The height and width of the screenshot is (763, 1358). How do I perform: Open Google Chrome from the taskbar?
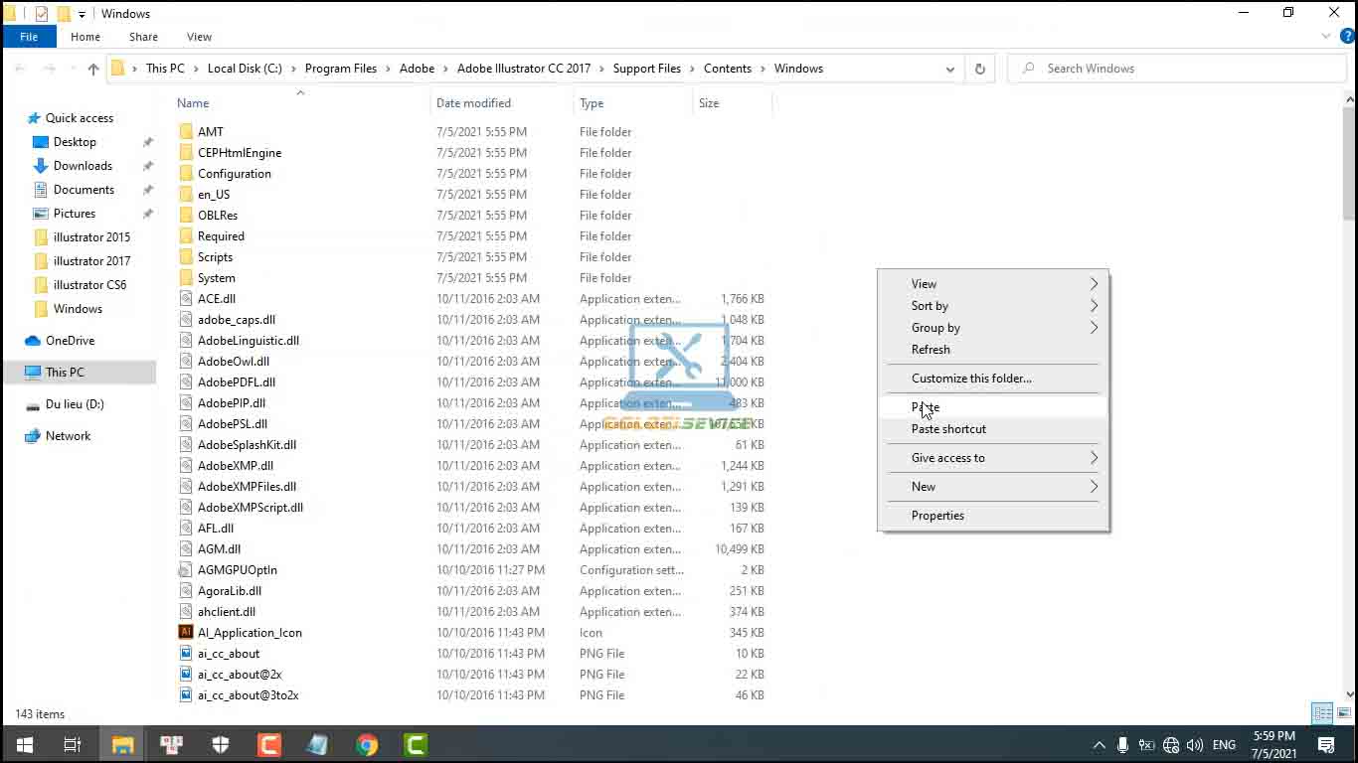coord(367,745)
